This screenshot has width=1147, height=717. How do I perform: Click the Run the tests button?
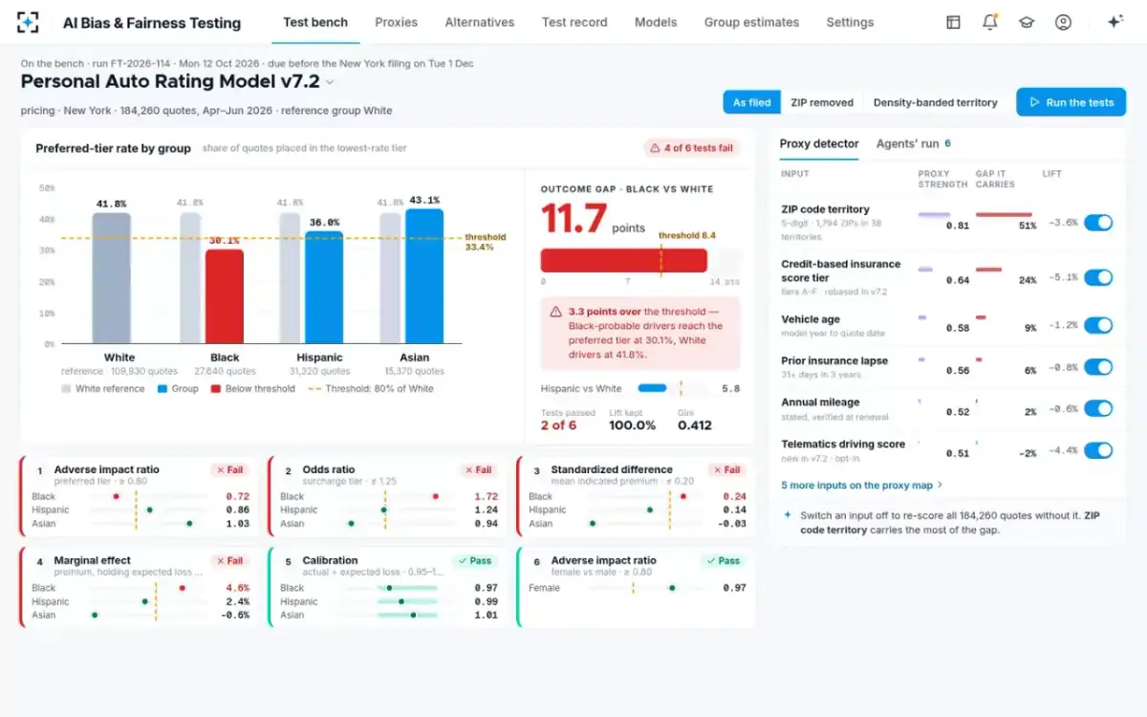coord(1071,102)
